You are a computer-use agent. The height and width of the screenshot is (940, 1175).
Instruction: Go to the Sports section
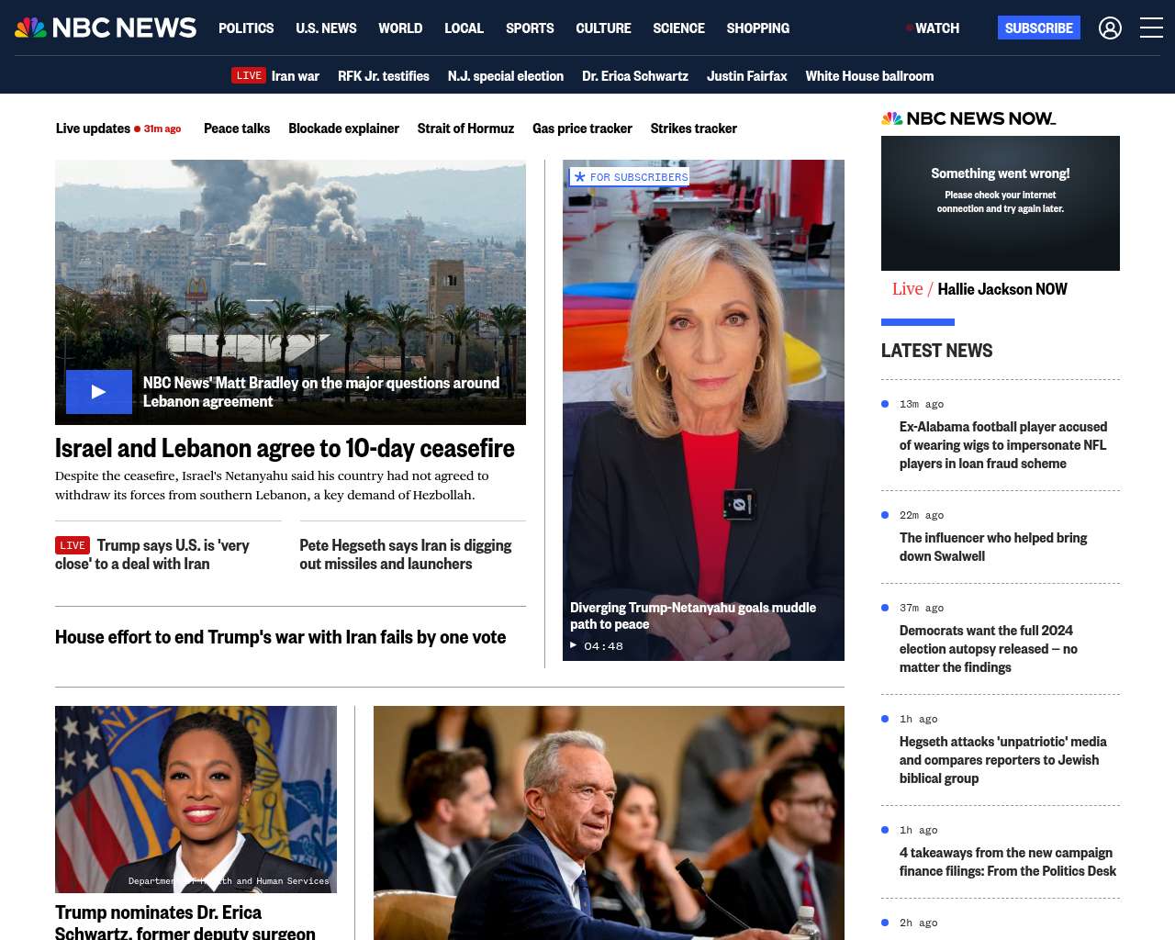(x=530, y=28)
